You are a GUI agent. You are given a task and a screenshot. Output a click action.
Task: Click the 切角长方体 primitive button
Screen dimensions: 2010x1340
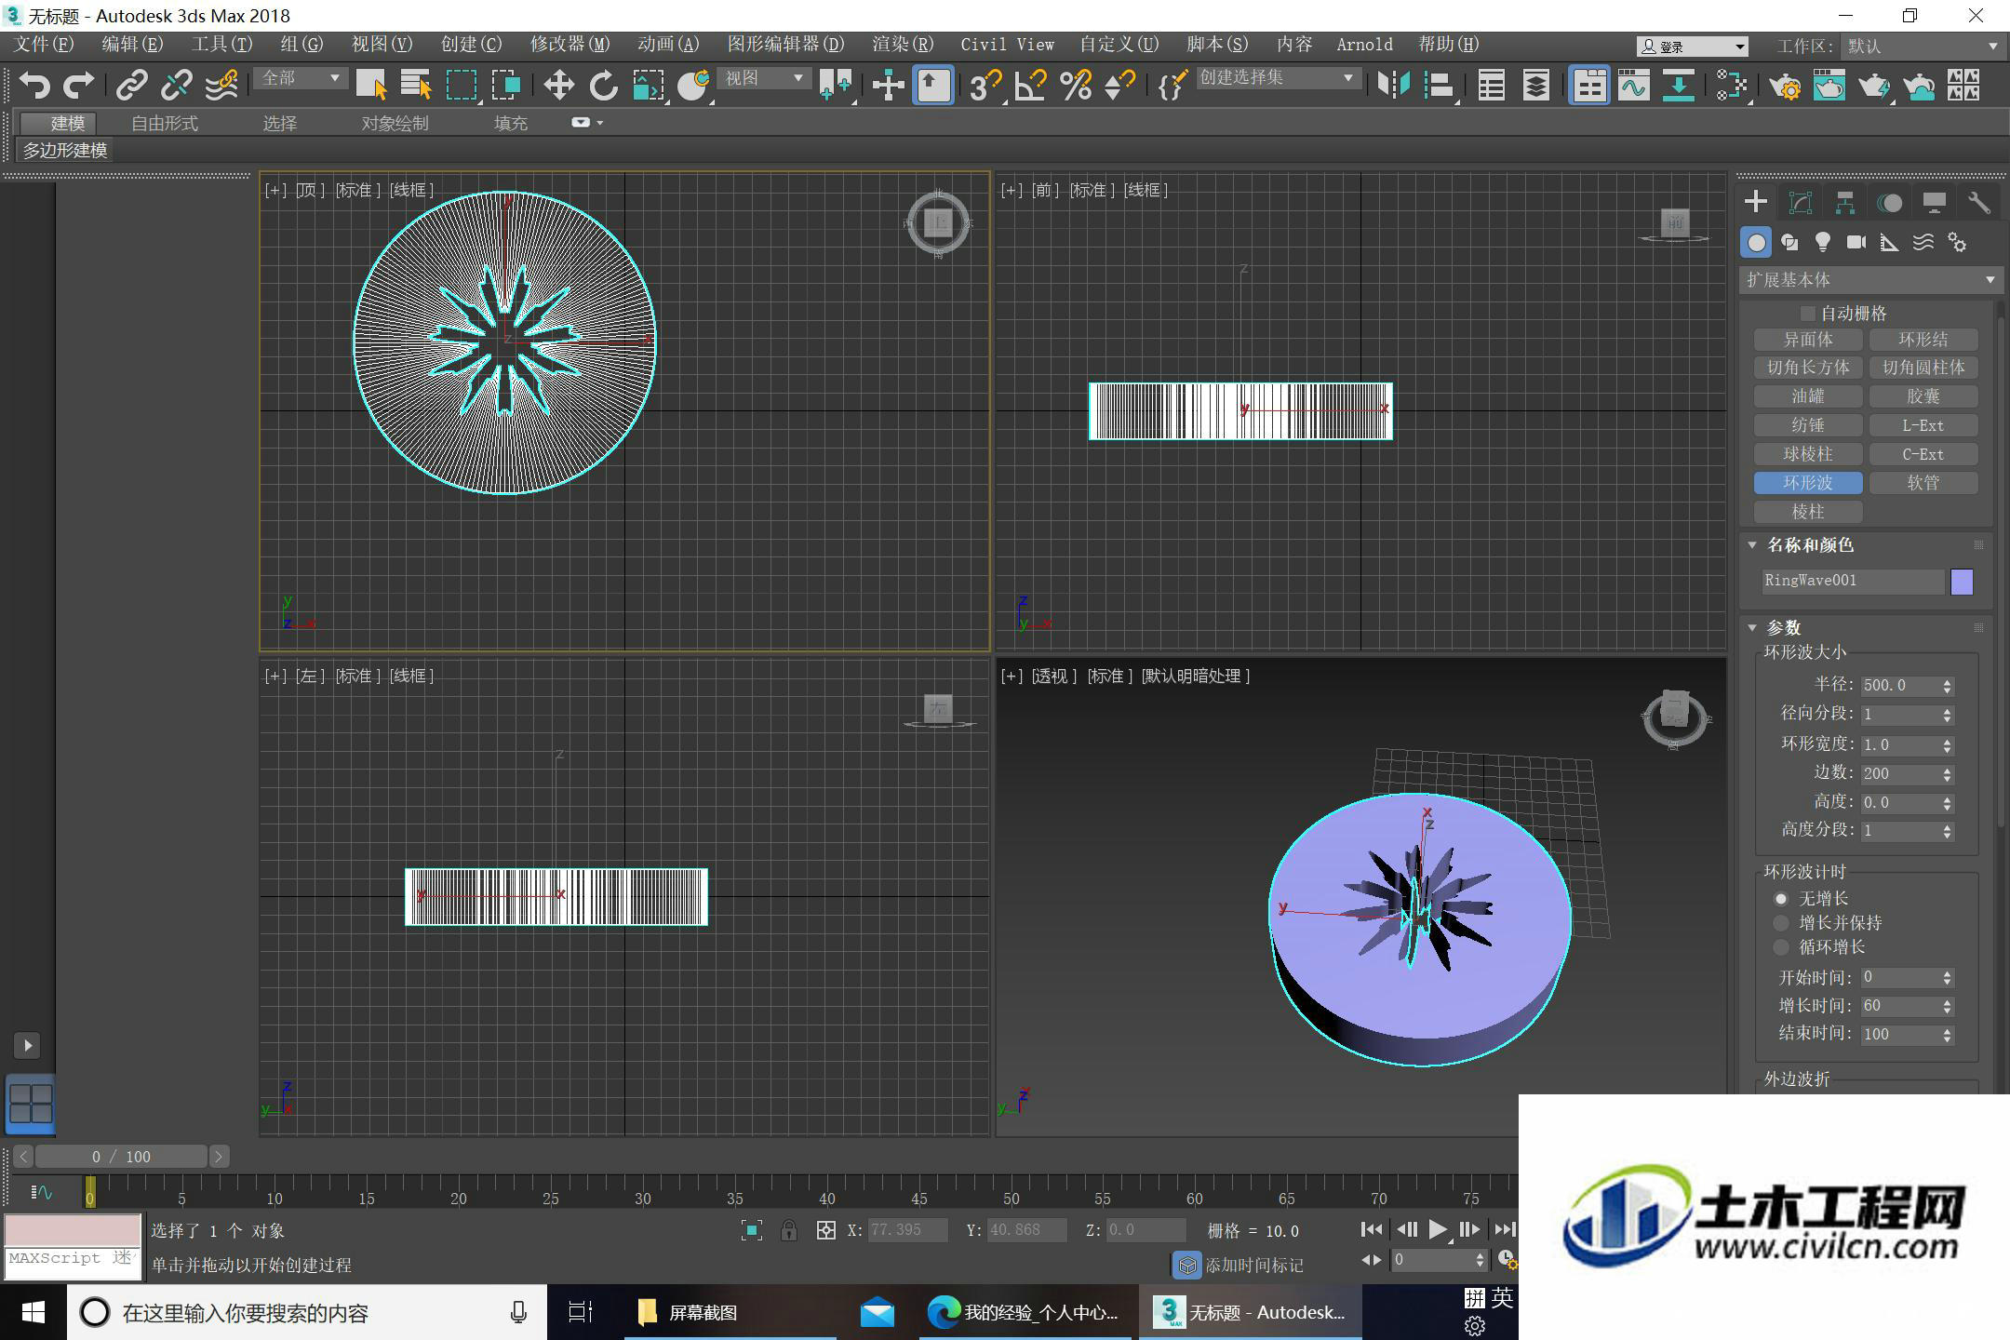tap(1808, 368)
